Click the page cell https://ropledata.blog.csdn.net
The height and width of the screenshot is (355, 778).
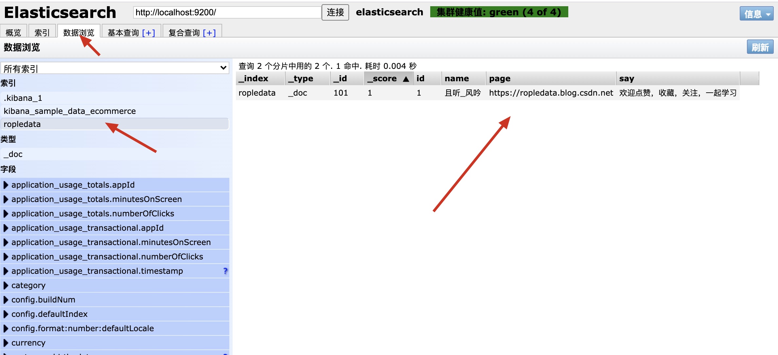click(551, 93)
